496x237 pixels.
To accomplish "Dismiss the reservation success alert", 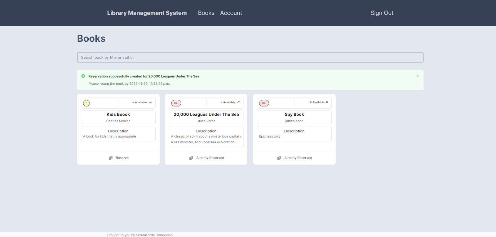I will [418, 76].
